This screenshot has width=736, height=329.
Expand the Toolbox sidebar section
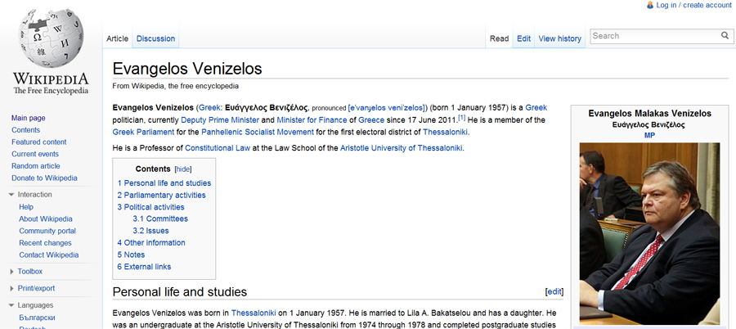11,271
